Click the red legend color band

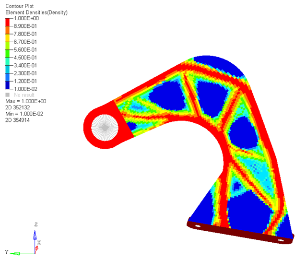(x=7, y=22)
